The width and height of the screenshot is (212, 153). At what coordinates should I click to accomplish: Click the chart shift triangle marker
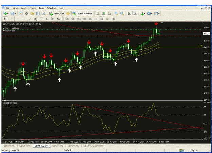(162, 23)
